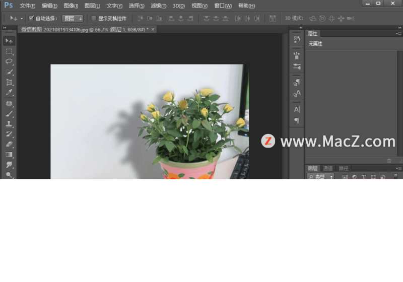Image resolution: width=403 pixels, height=282 pixels.
Task: Select the Gradient tool
Action: [9, 155]
